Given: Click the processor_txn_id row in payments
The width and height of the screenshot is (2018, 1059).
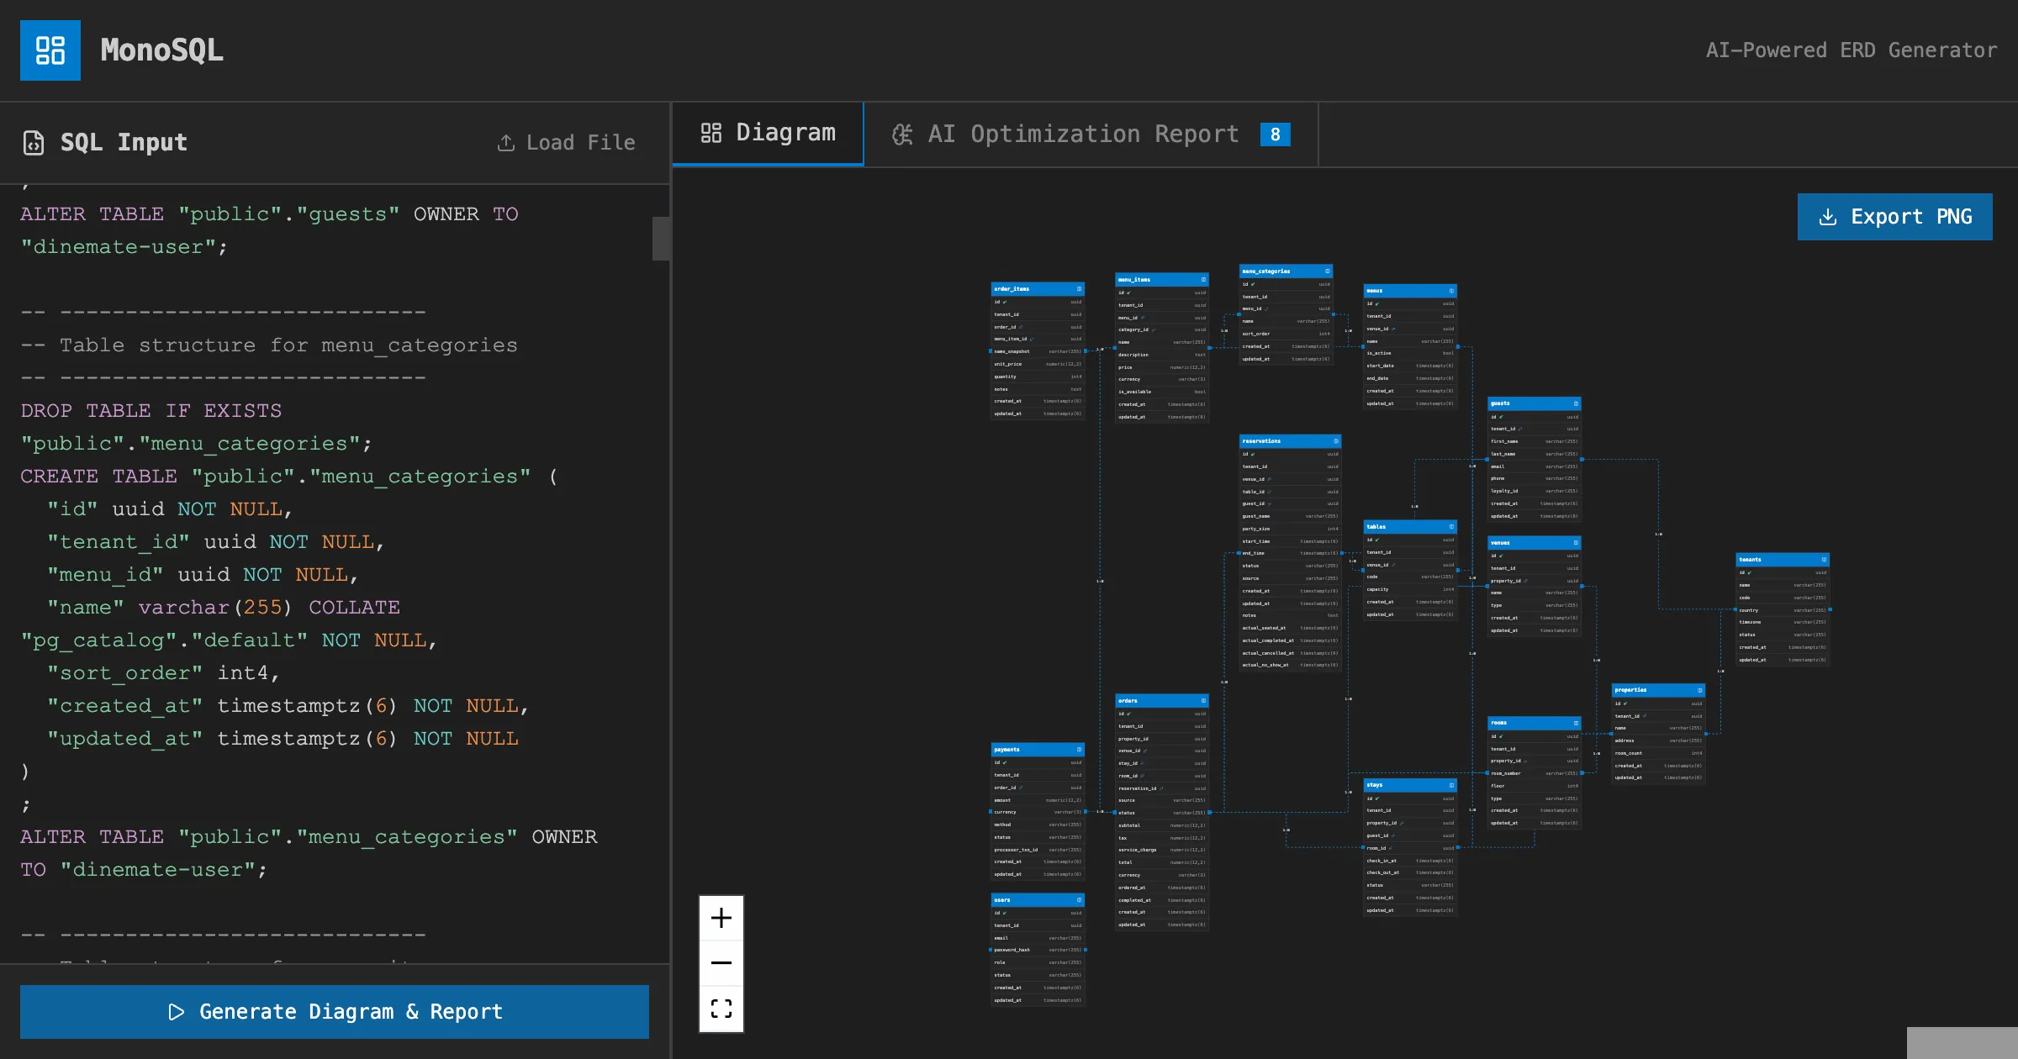Looking at the screenshot, I should click(x=1038, y=850).
